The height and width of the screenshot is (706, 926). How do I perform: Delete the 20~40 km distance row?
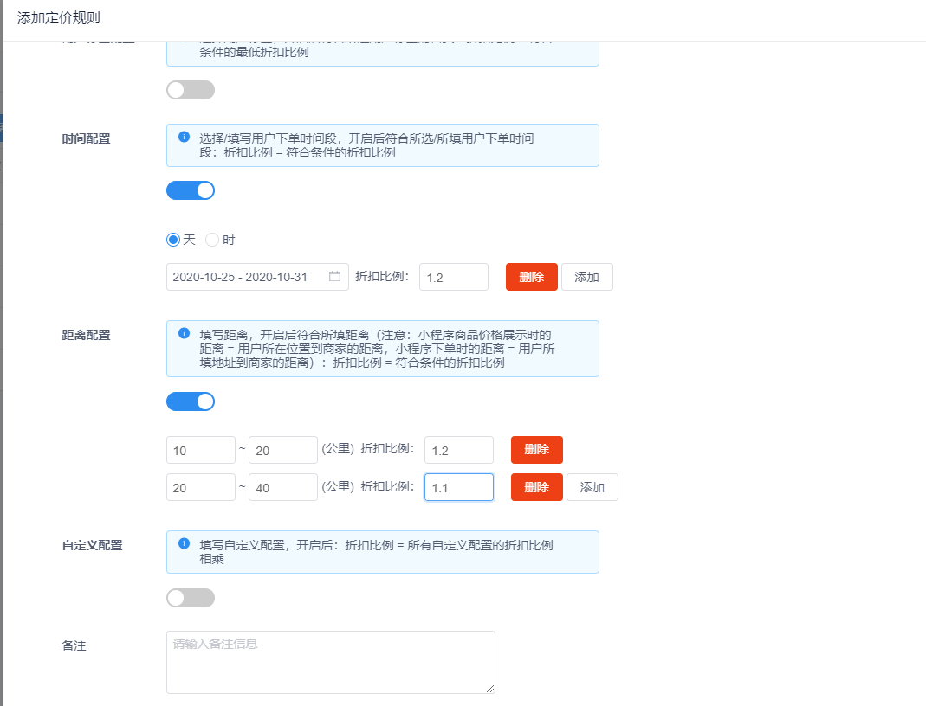click(x=536, y=487)
